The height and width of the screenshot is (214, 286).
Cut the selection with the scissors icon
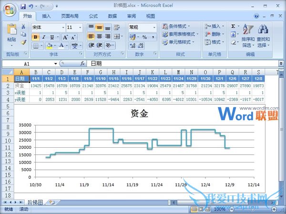click(x=23, y=27)
